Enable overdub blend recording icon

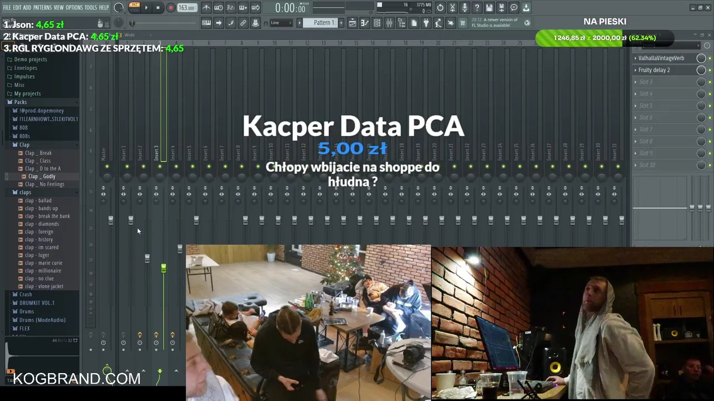[243, 8]
